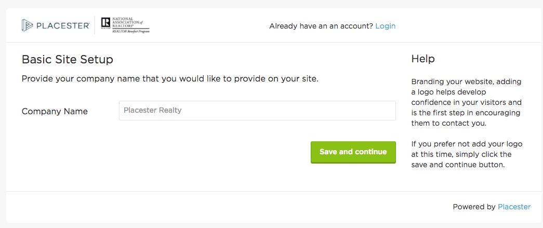Click the 'Already have an account?' text
This screenshot has height=228, width=543.
tap(321, 26)
